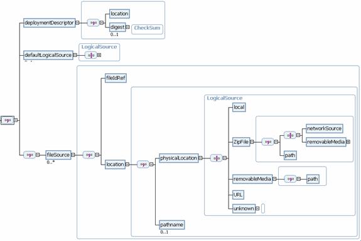Screen dimensions: 361x241
Task: Select path element beside main removableMedia
Action: click(313, 179)
